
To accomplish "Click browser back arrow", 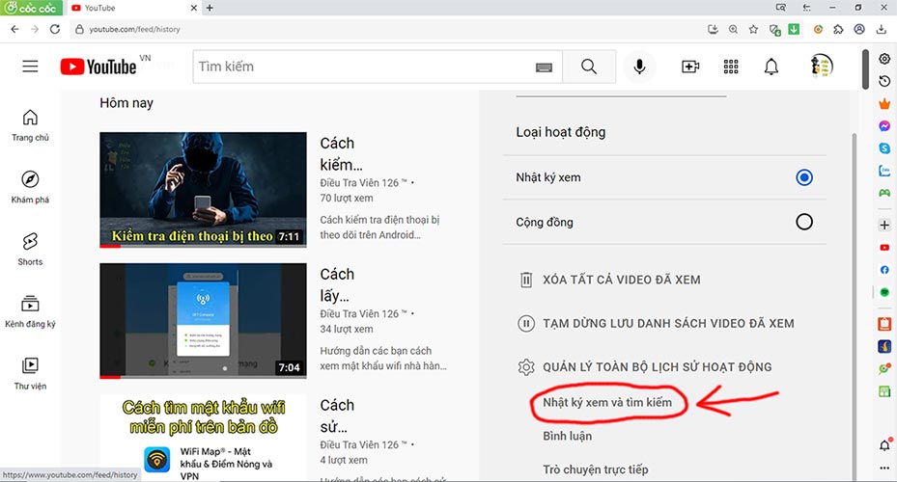I will 14,29.
